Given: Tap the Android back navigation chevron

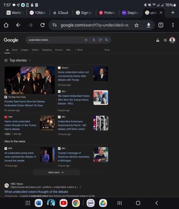Looking at the screenshot, I should [x=157, y=203].
